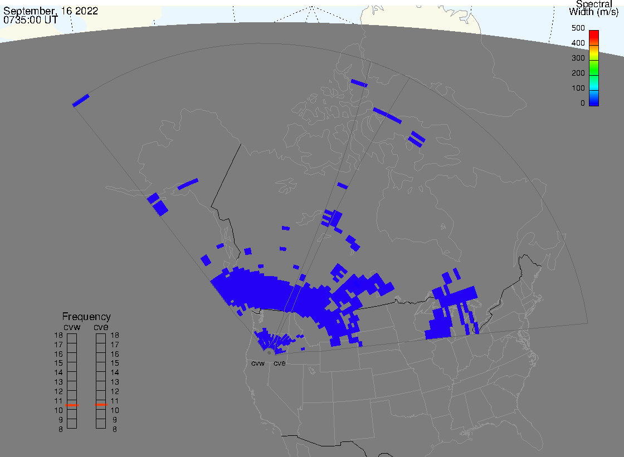Click the 300 label on color scale
Screen dimensions: 624x457
578,58
